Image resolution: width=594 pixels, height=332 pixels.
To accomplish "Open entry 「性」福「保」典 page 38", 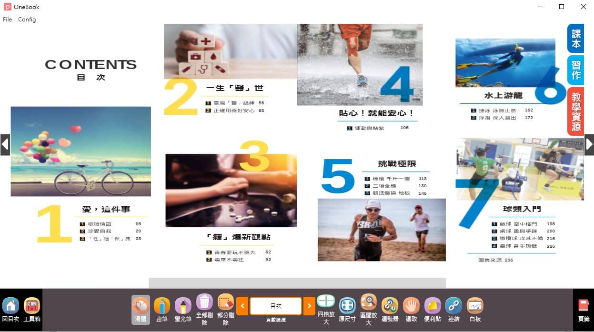I will coord(111,239).
